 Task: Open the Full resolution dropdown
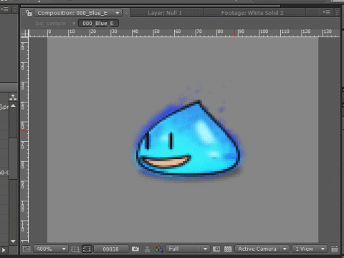click(188, 249)
